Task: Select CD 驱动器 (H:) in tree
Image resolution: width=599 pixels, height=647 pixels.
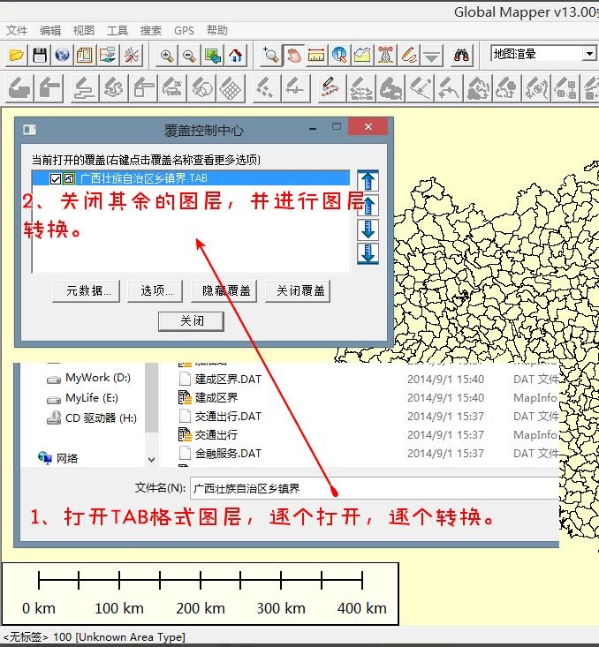Action: coord(91,418)
